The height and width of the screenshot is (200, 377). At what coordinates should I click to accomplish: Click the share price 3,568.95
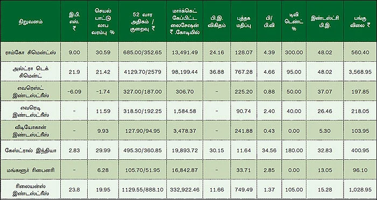point(360,72)
